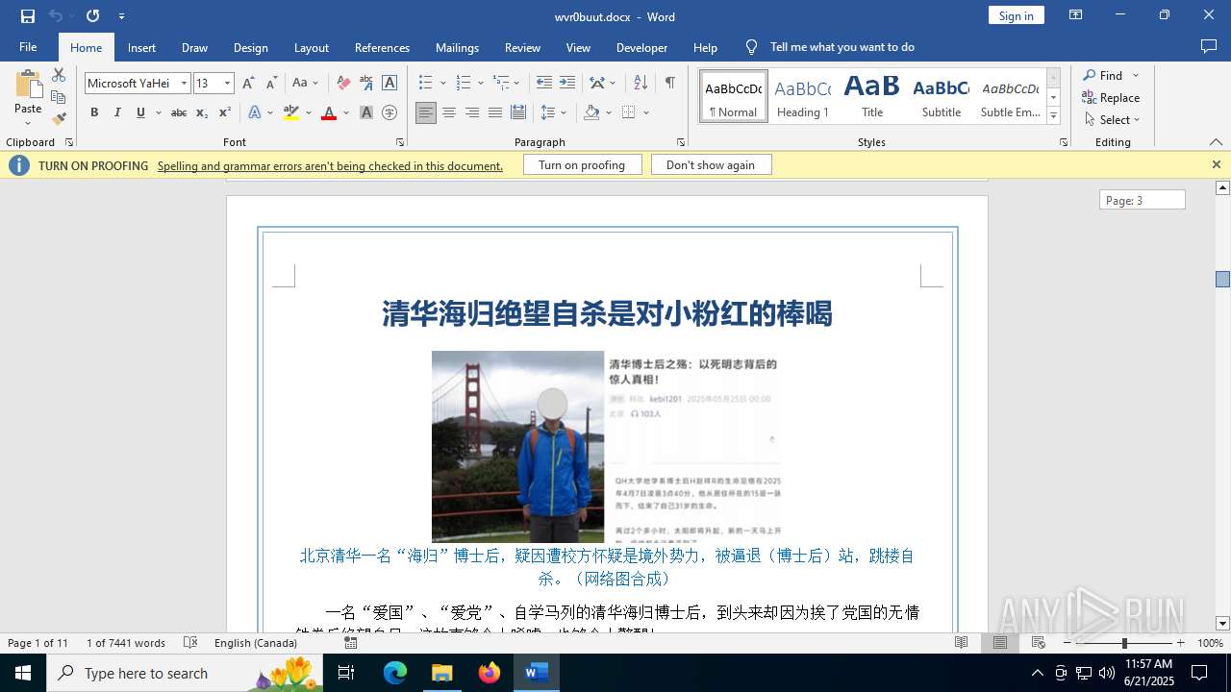The image size is (1231, 692).
Task: Open File Explorer from taskbar
Action: point(441,673)
